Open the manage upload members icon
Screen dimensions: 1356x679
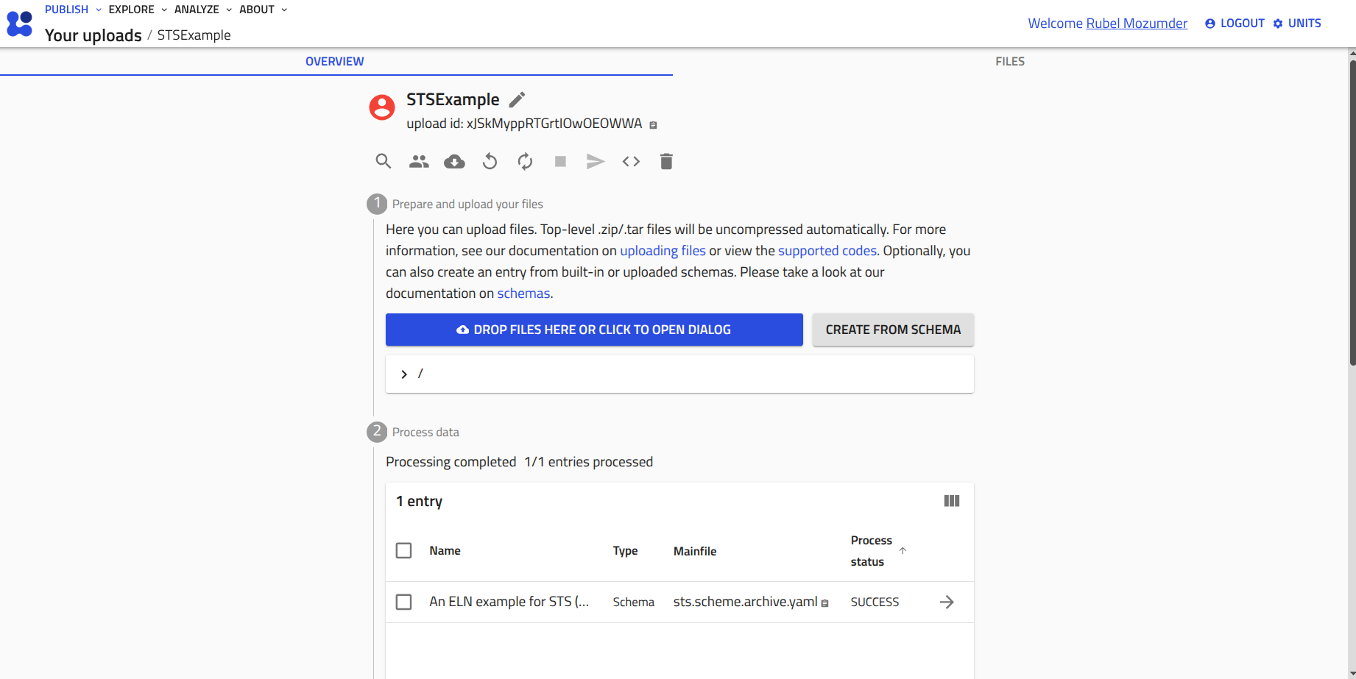pos(419,161)
